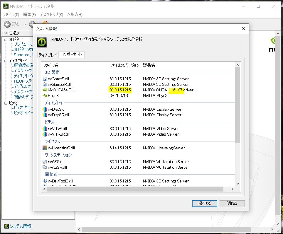Click the 製品名 column header

(188, 65)
